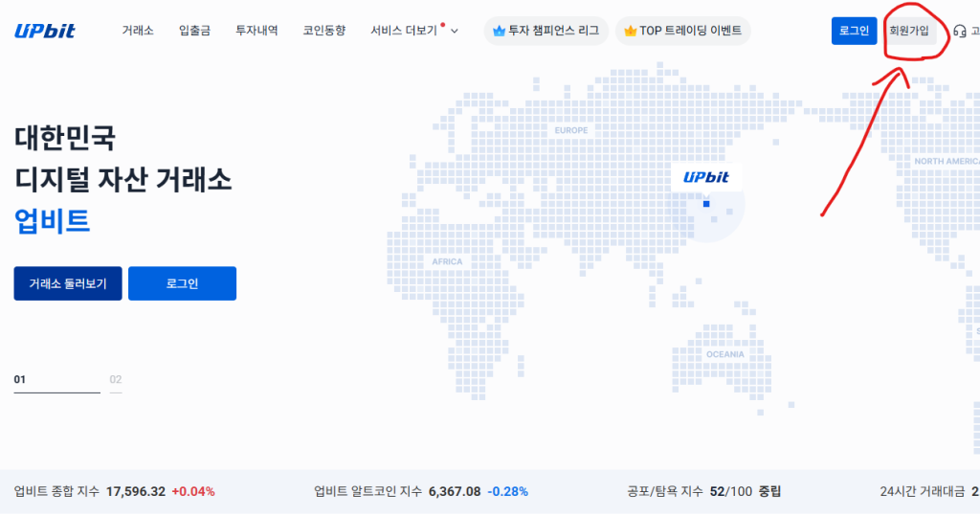Go to the 입출금 menu item
Image resolution: width=980 pixels, height=516 pixels.
pos(194,31)
